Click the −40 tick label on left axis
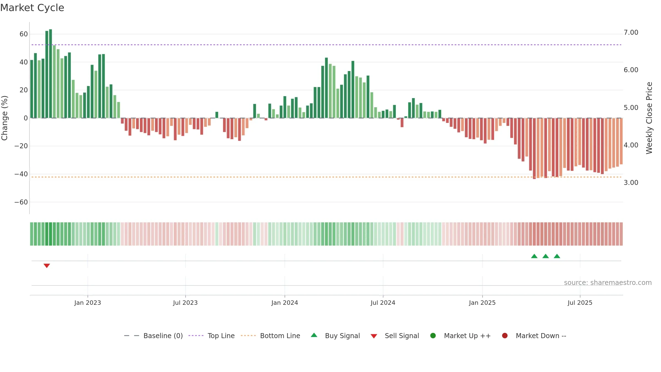The width and height of the screenshot is (661, 372). click(21, 174)
